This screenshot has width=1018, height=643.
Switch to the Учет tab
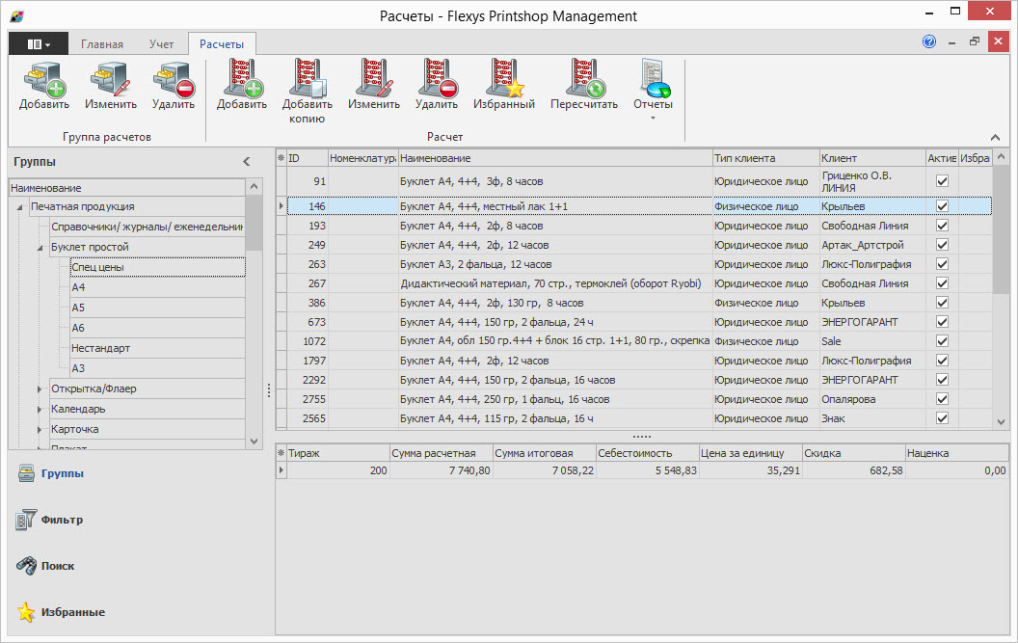(x=161, y=44)
